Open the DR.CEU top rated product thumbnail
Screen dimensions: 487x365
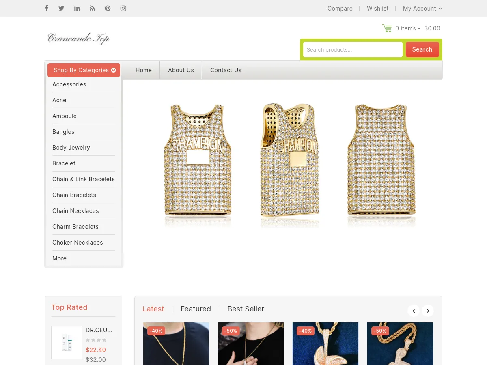click(67, 342)
